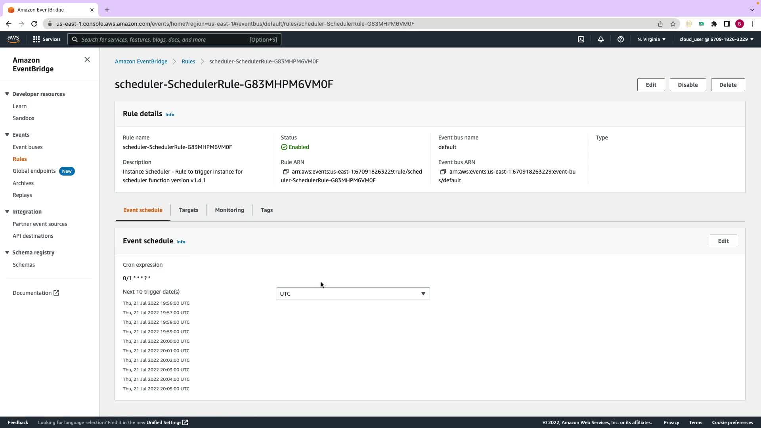Collapse the Schema registry section
761x428 pixels.
coord(7,252)
